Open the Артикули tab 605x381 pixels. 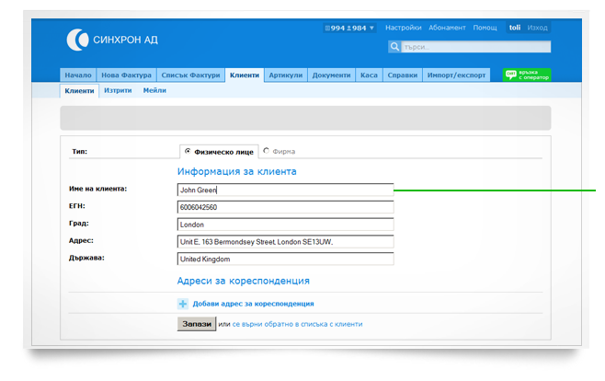click(285, 75)
